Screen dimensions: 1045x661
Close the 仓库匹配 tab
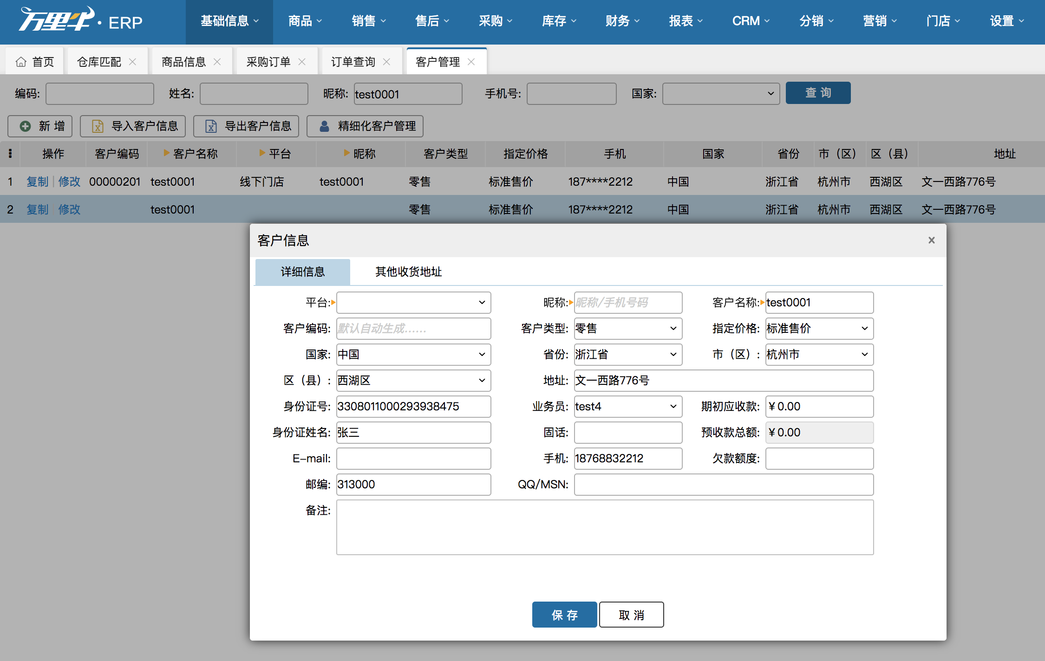pos(132,62)
